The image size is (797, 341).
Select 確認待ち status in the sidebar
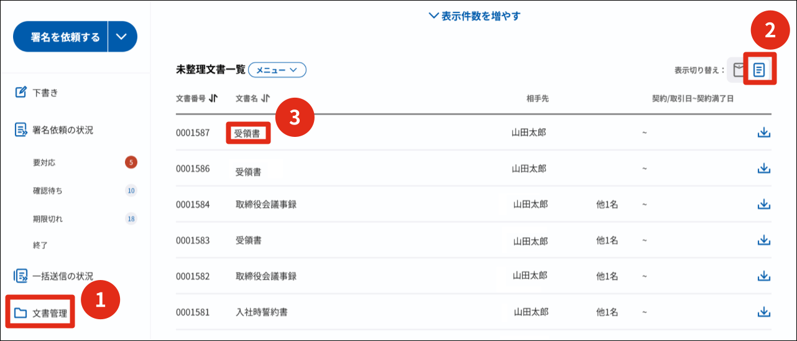coord(48,190)
